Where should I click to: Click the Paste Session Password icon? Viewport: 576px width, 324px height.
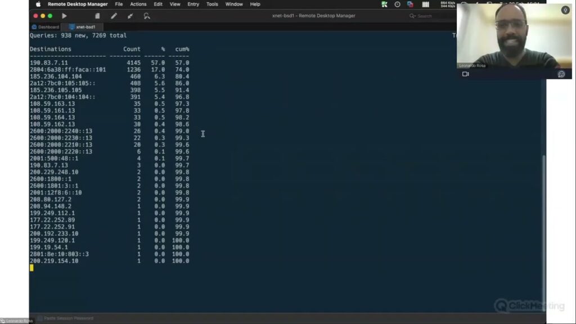(40, 318)
